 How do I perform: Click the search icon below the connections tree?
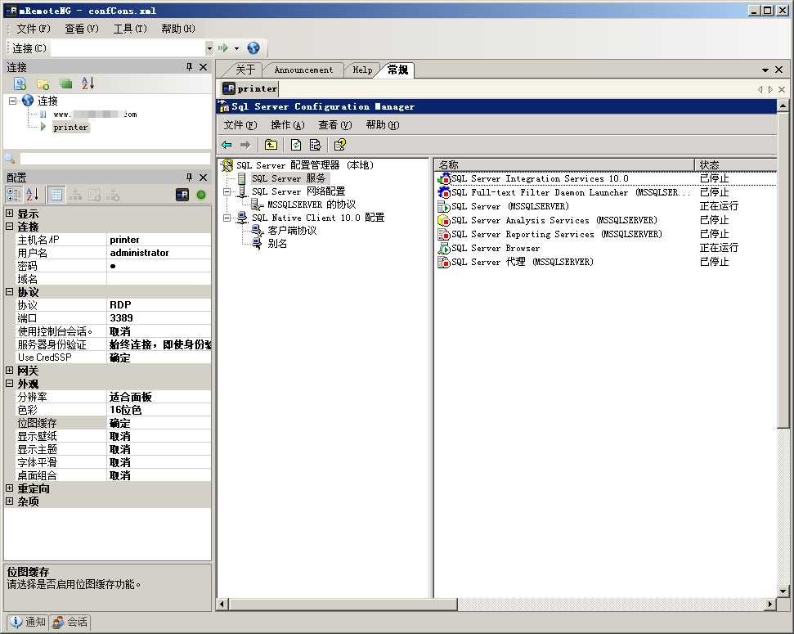click(10, 158)
